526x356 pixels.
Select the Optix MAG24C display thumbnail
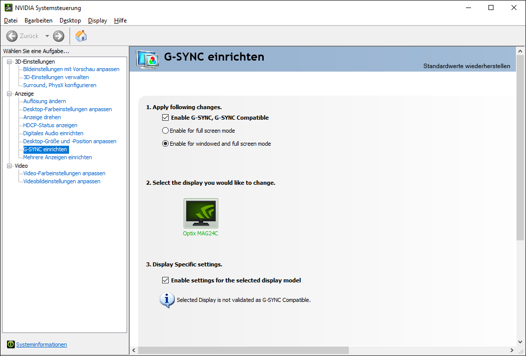pyautogui.click(x=201, y=213)
